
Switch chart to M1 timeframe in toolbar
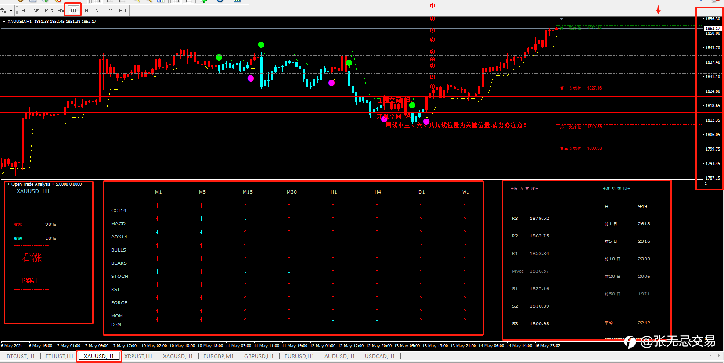coord(24,11)
